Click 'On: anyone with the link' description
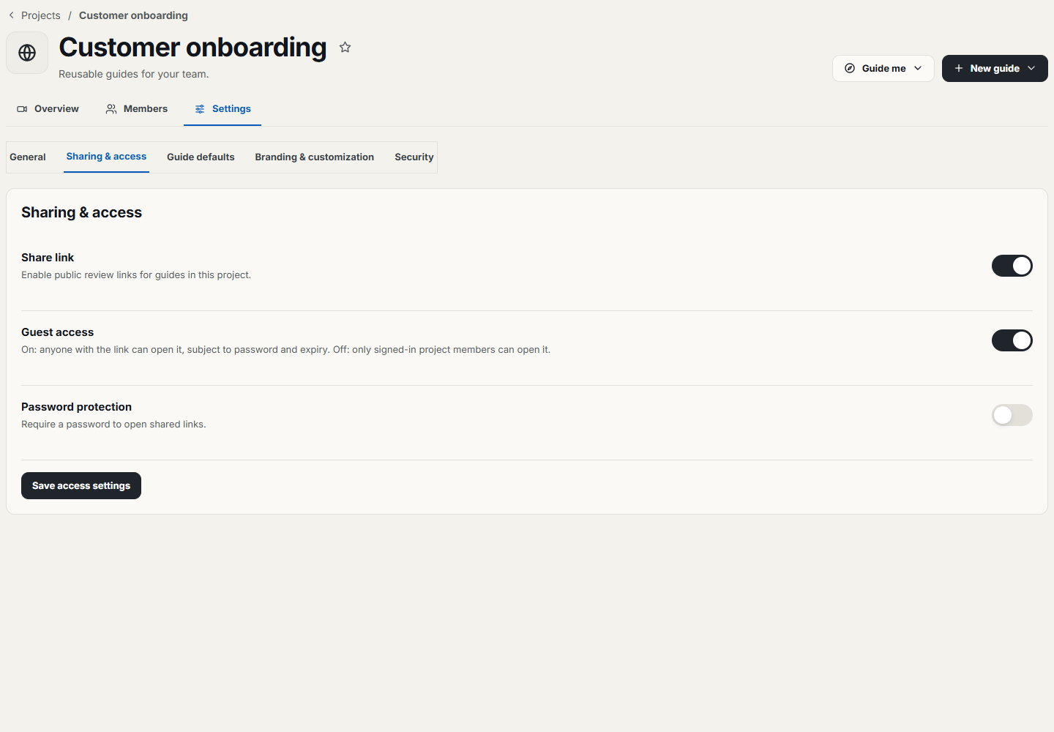This screenshot has height=732, width=1054. click(285, 350)
